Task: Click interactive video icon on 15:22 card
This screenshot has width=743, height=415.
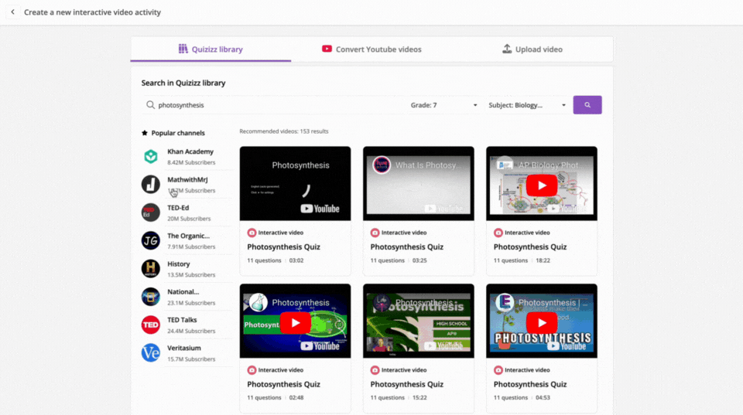Action: coord(375,370)
